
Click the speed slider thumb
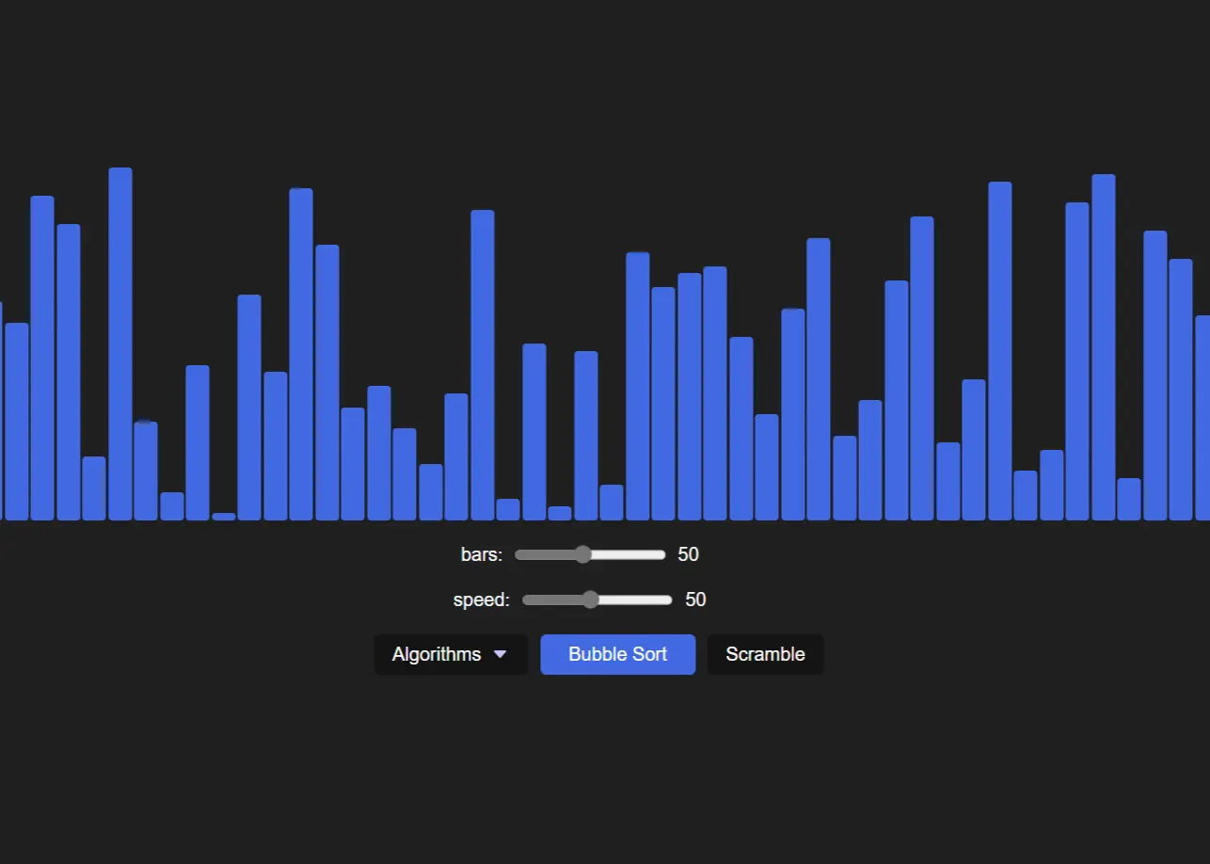590,600
